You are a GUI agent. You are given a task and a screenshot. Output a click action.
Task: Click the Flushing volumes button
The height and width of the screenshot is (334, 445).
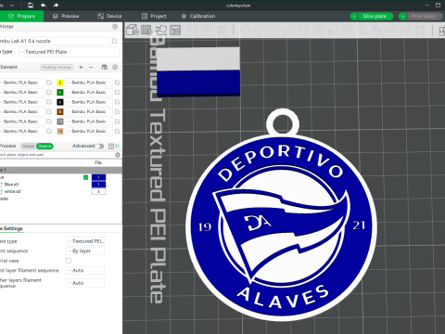(x=57, y=67)
